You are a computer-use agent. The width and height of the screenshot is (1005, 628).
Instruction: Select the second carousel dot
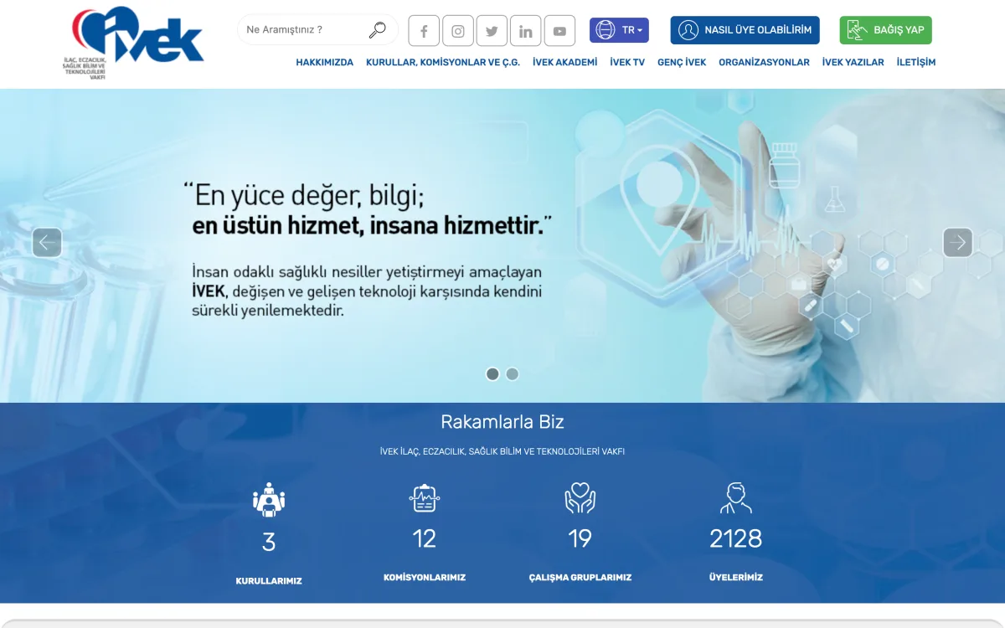(512, 374)
